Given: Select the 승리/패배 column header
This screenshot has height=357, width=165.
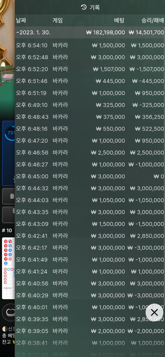Looking at the screenshot, I should tap(153, 21).
